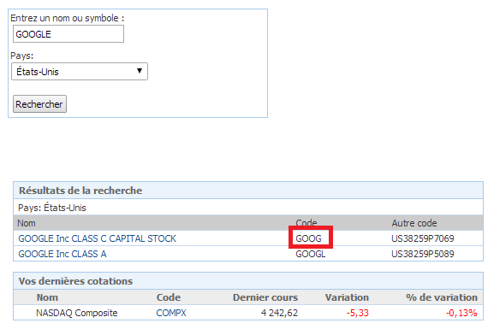Click the Dernier cours column header
This screenshot has height=329, width=488.
pos(265,297)
